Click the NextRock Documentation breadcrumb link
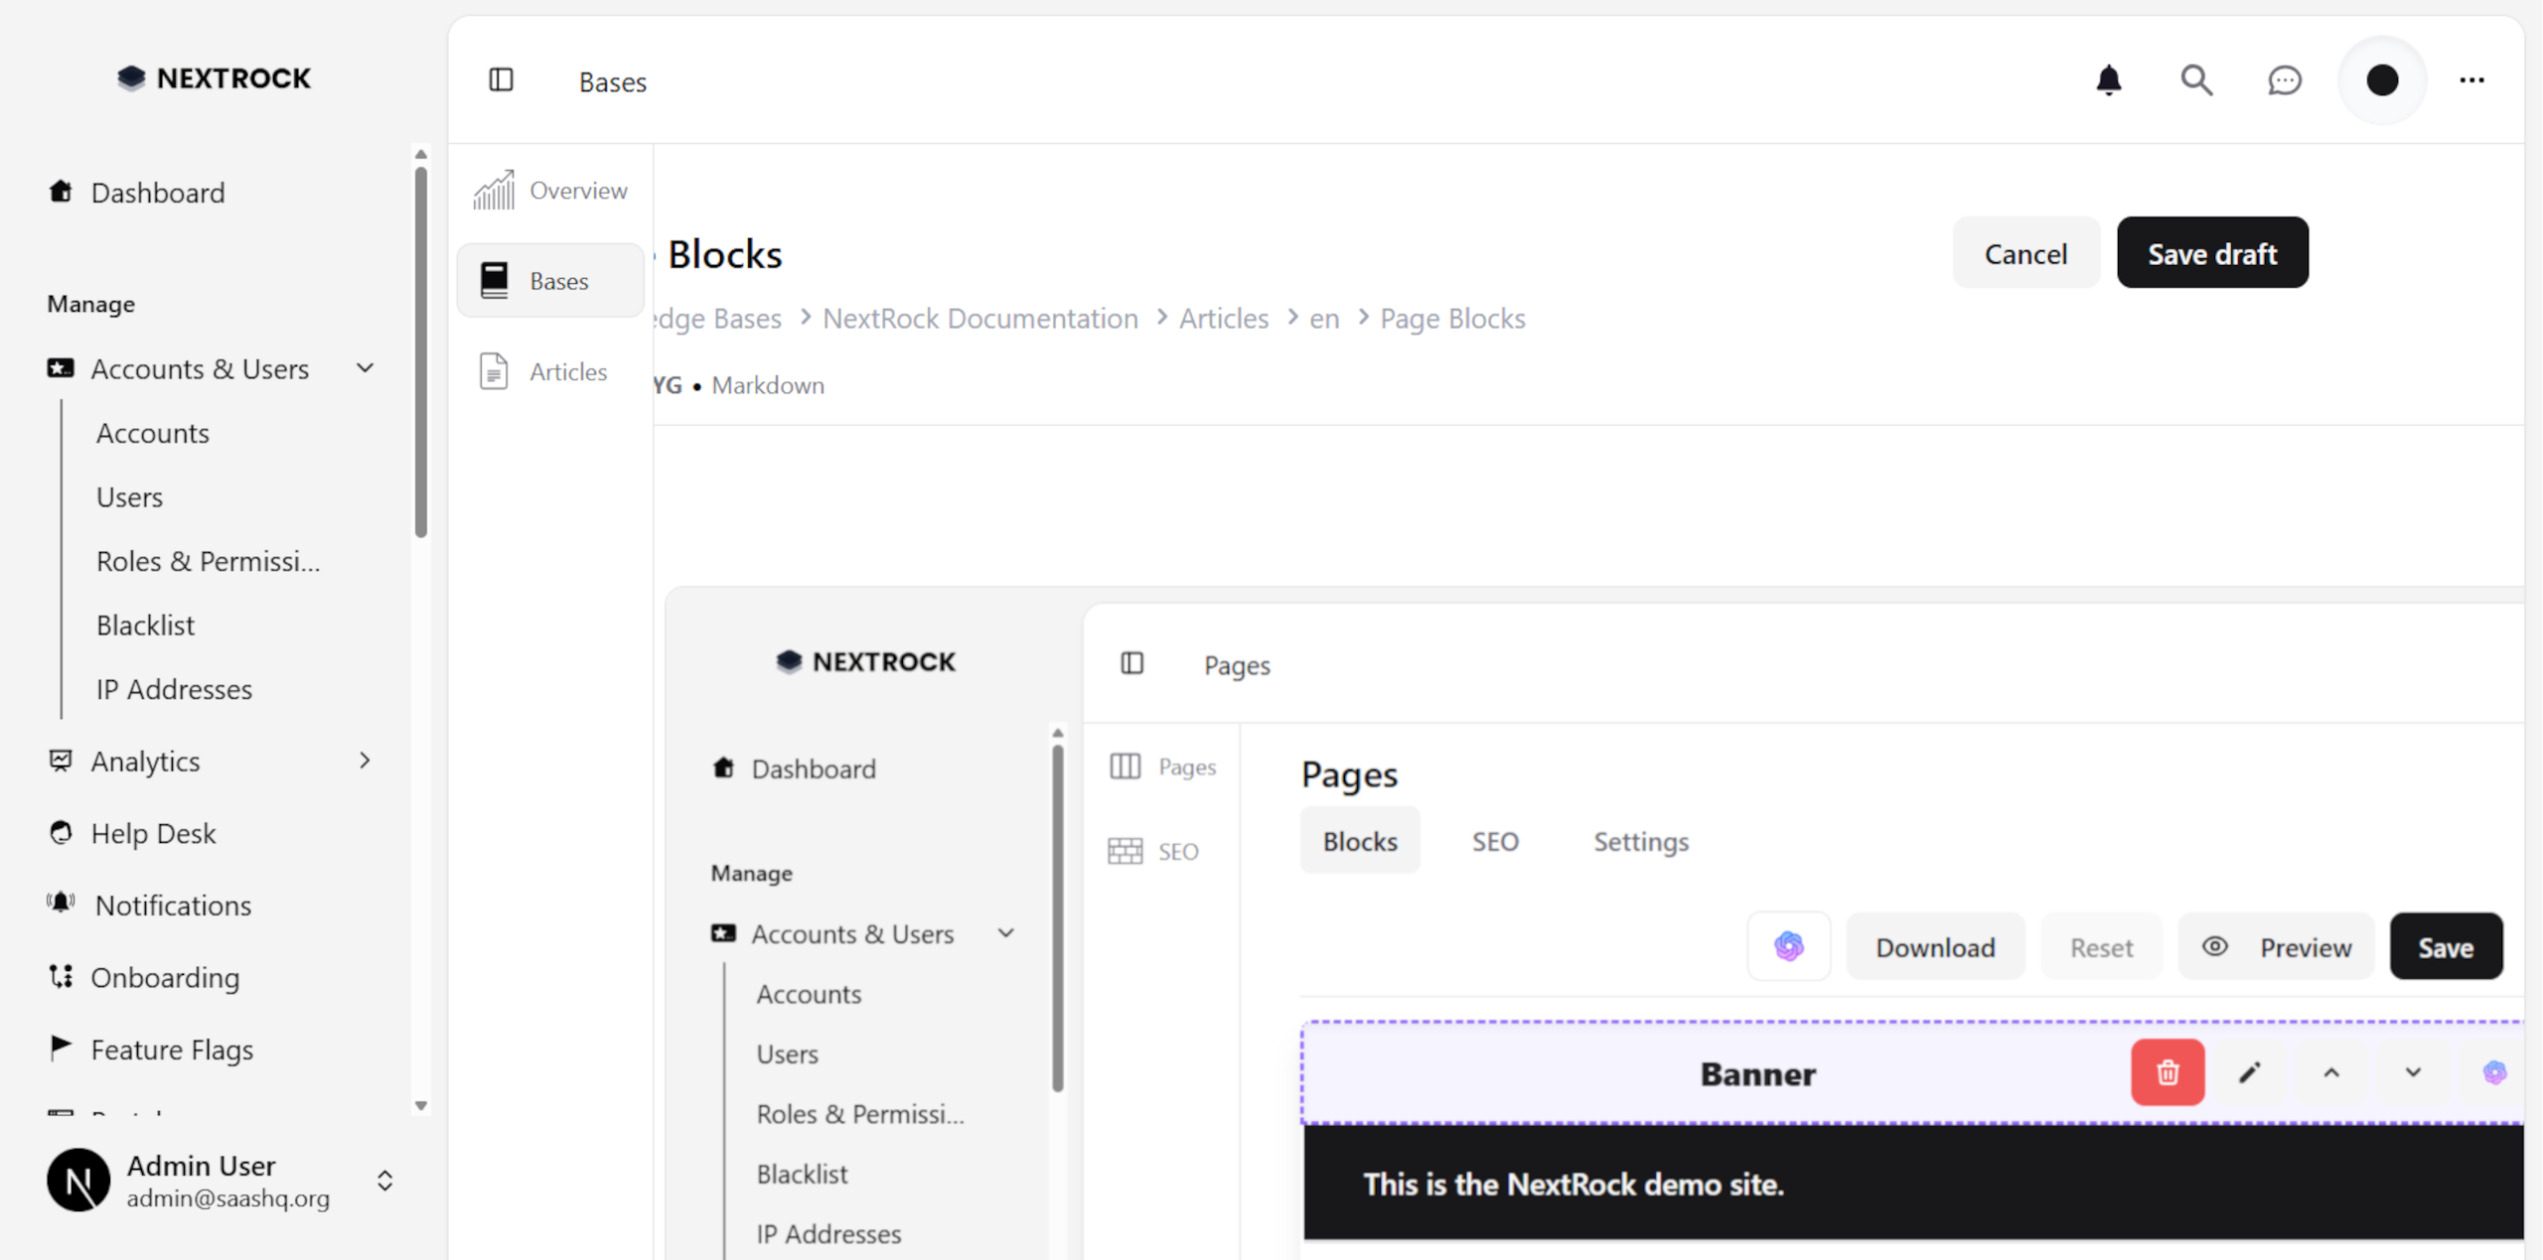The width and height of the screenshot is (2543, 1260). [979, 319]
